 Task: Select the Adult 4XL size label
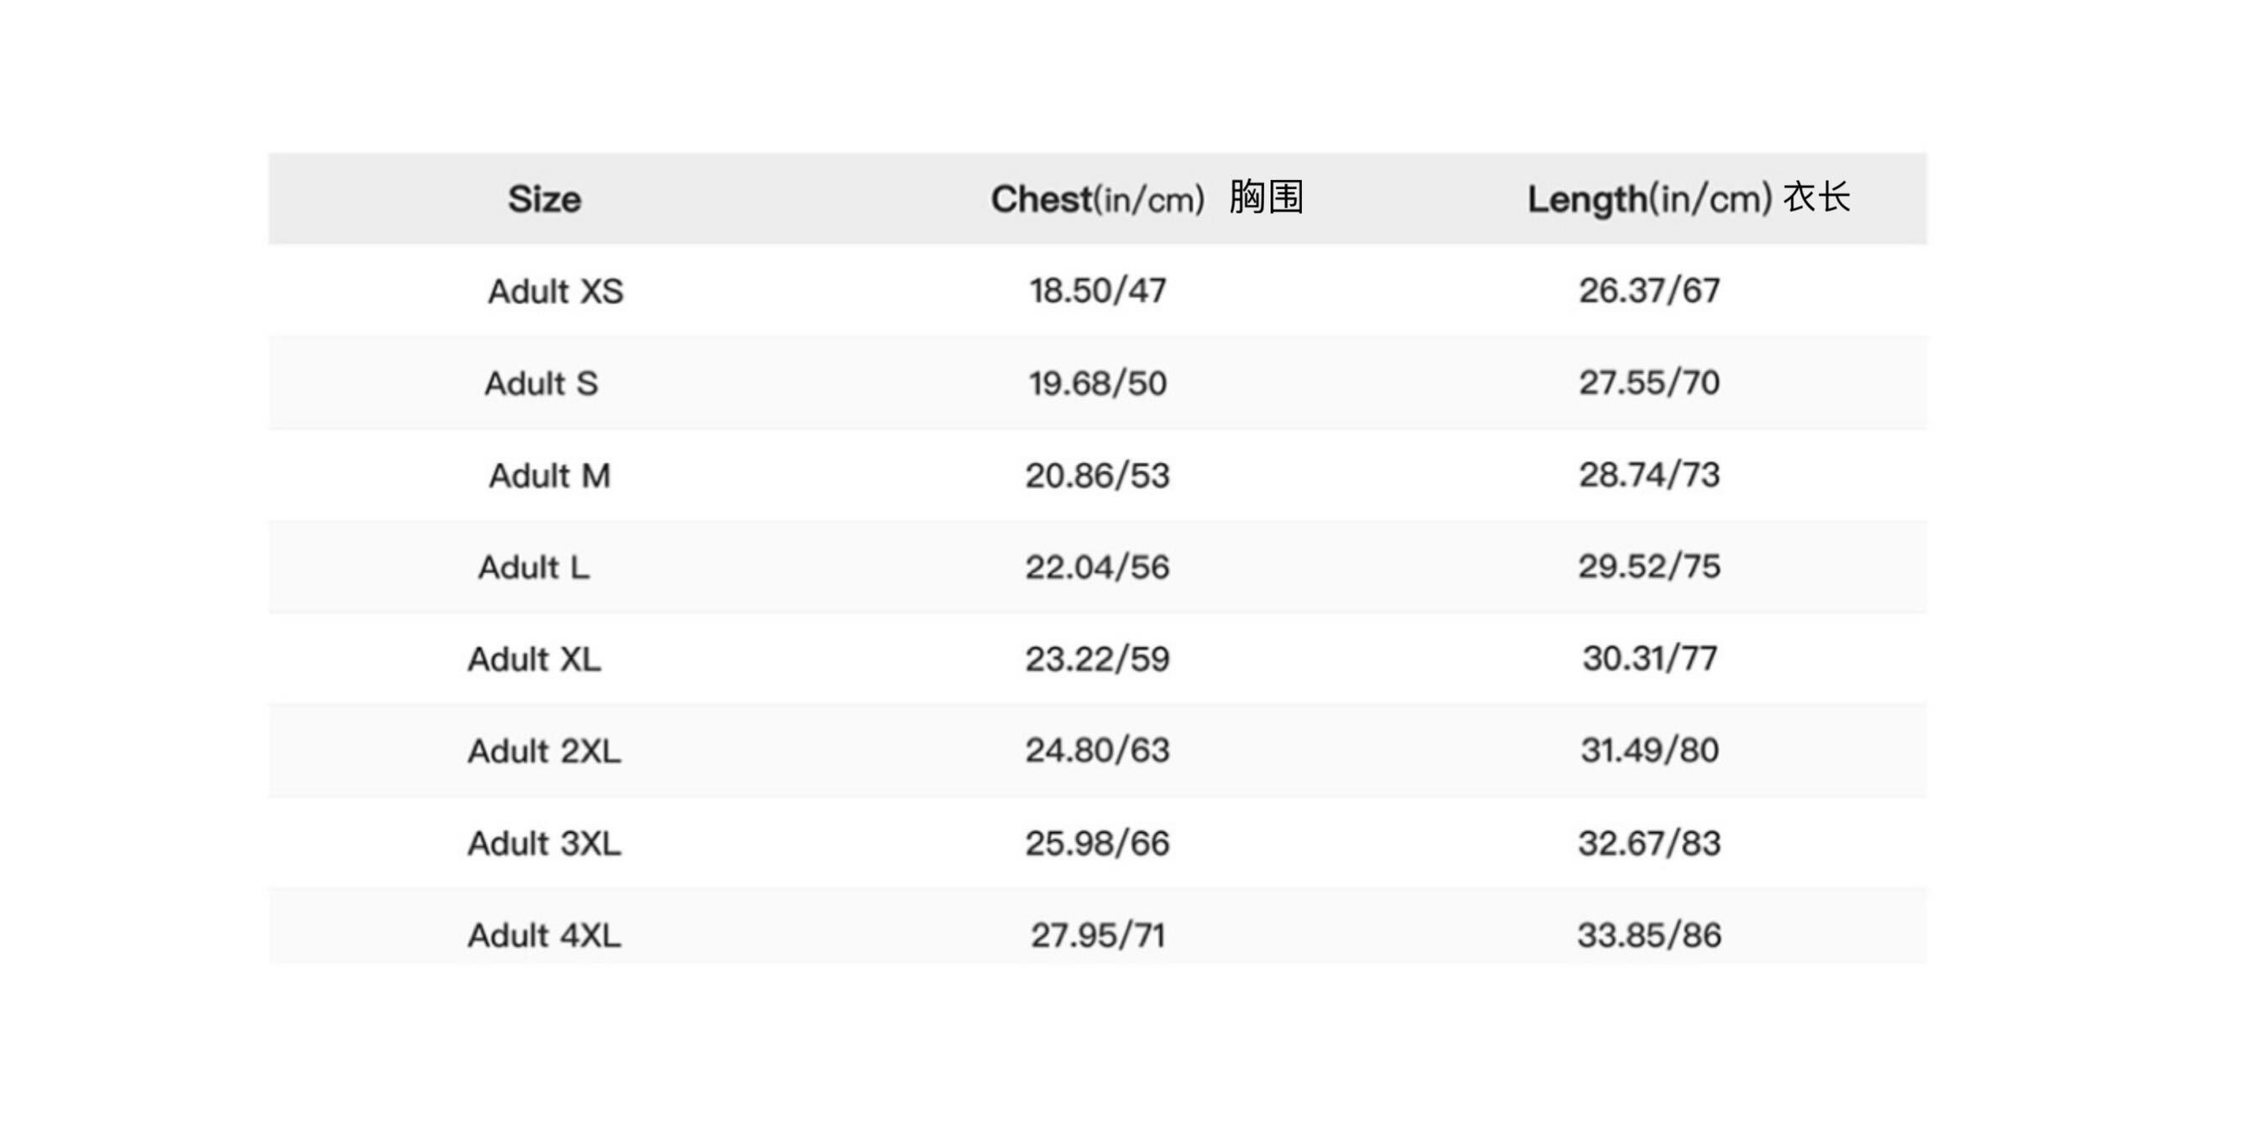tap(544, 936)
